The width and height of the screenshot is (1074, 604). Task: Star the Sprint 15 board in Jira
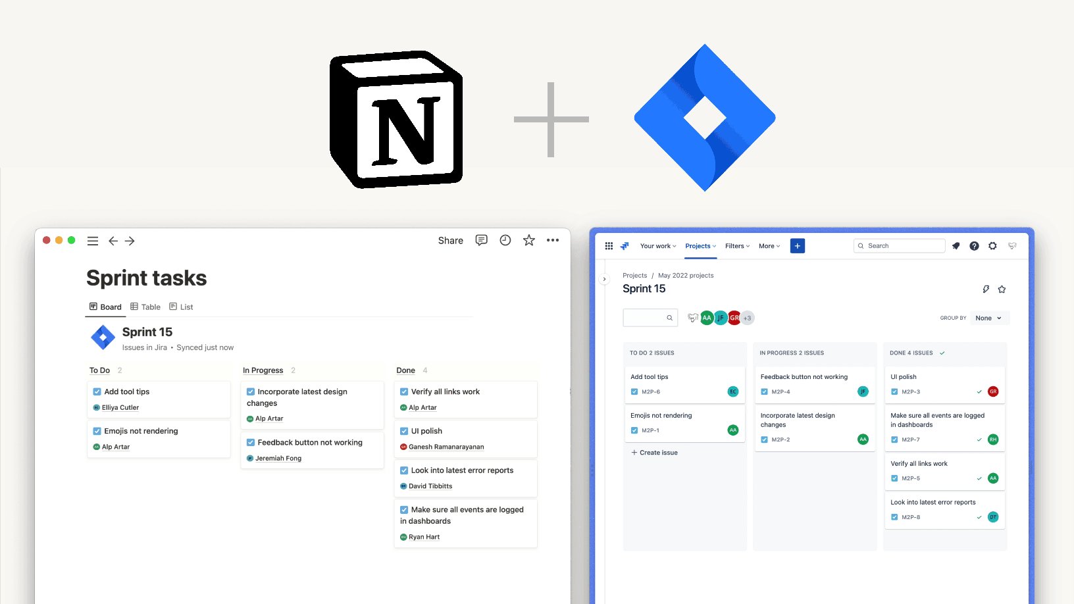coord(1002,289)
